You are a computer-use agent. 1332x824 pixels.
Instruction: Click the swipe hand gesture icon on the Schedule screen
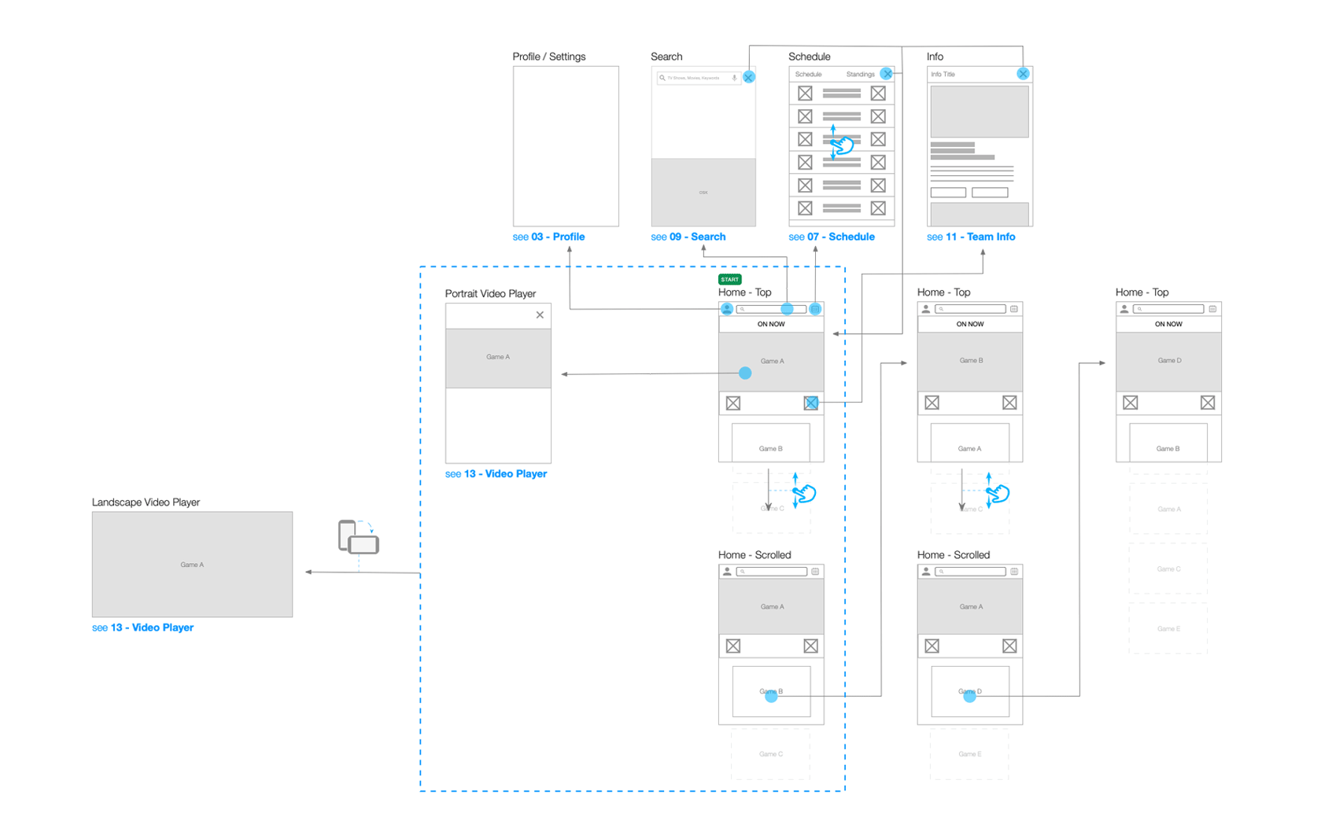click(841, 144)
